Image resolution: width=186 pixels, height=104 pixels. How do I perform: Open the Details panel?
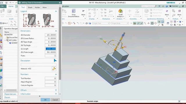tap(7, 97)
